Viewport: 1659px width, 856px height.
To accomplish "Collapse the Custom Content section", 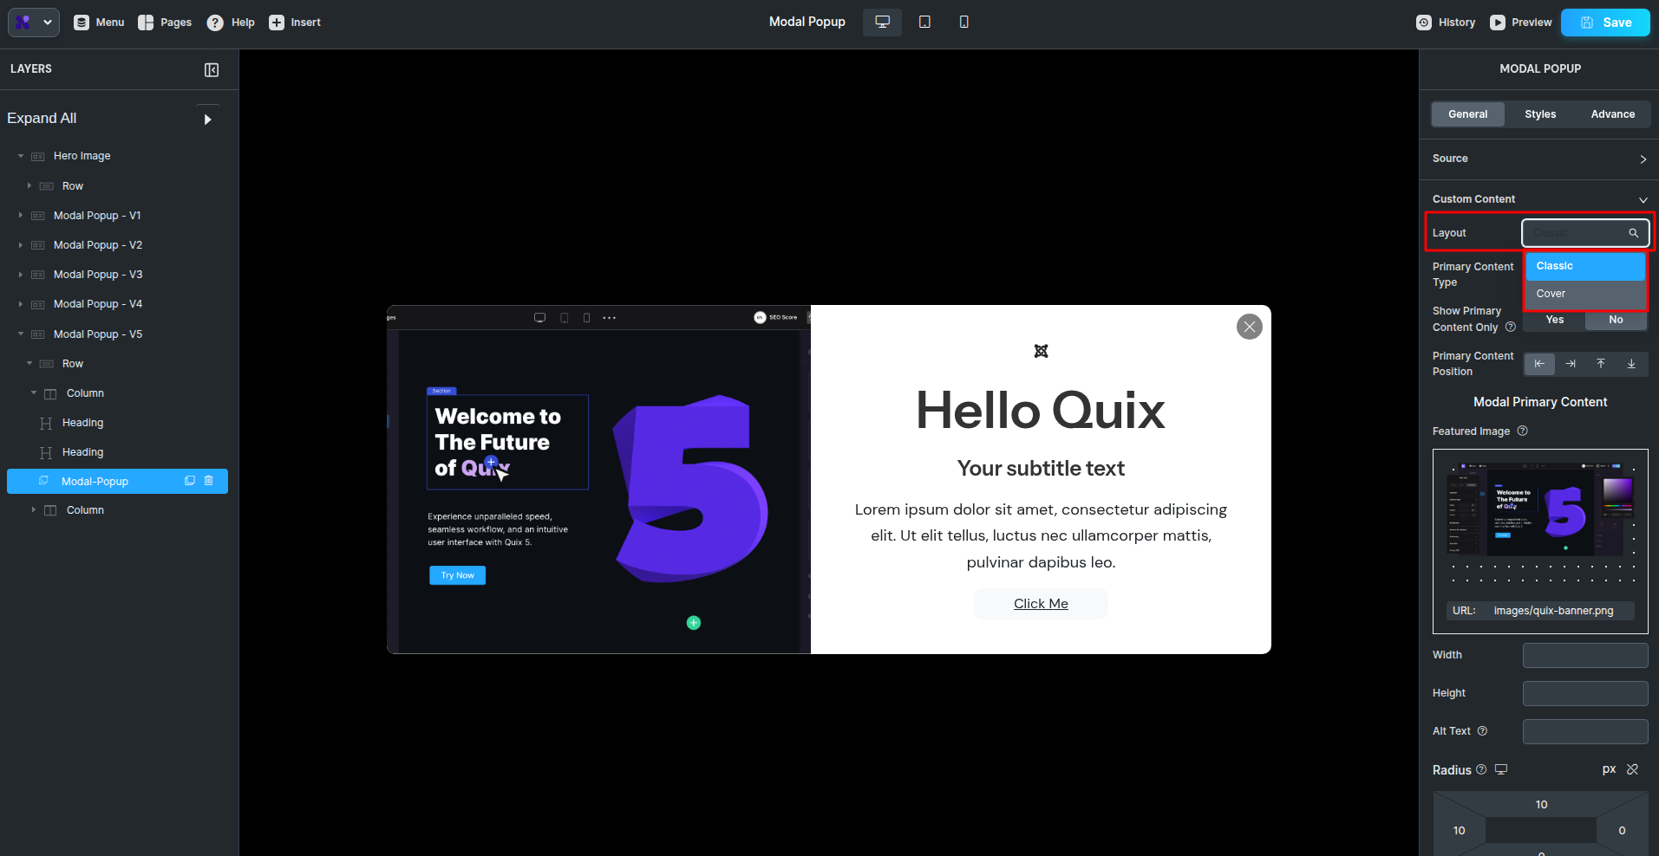I will (1643, 198).
